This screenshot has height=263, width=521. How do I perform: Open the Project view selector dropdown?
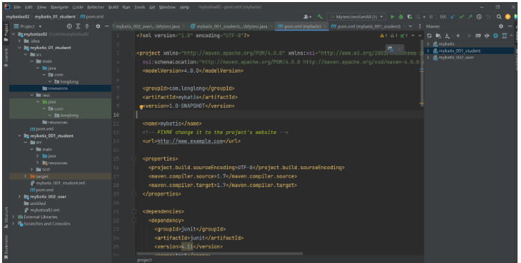tap(28, 26)
